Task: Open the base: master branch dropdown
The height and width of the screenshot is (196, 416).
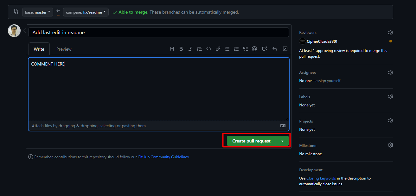Action: coord(37,12)
